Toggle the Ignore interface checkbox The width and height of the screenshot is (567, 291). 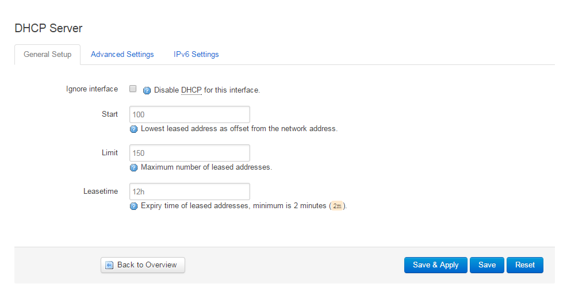133,89
